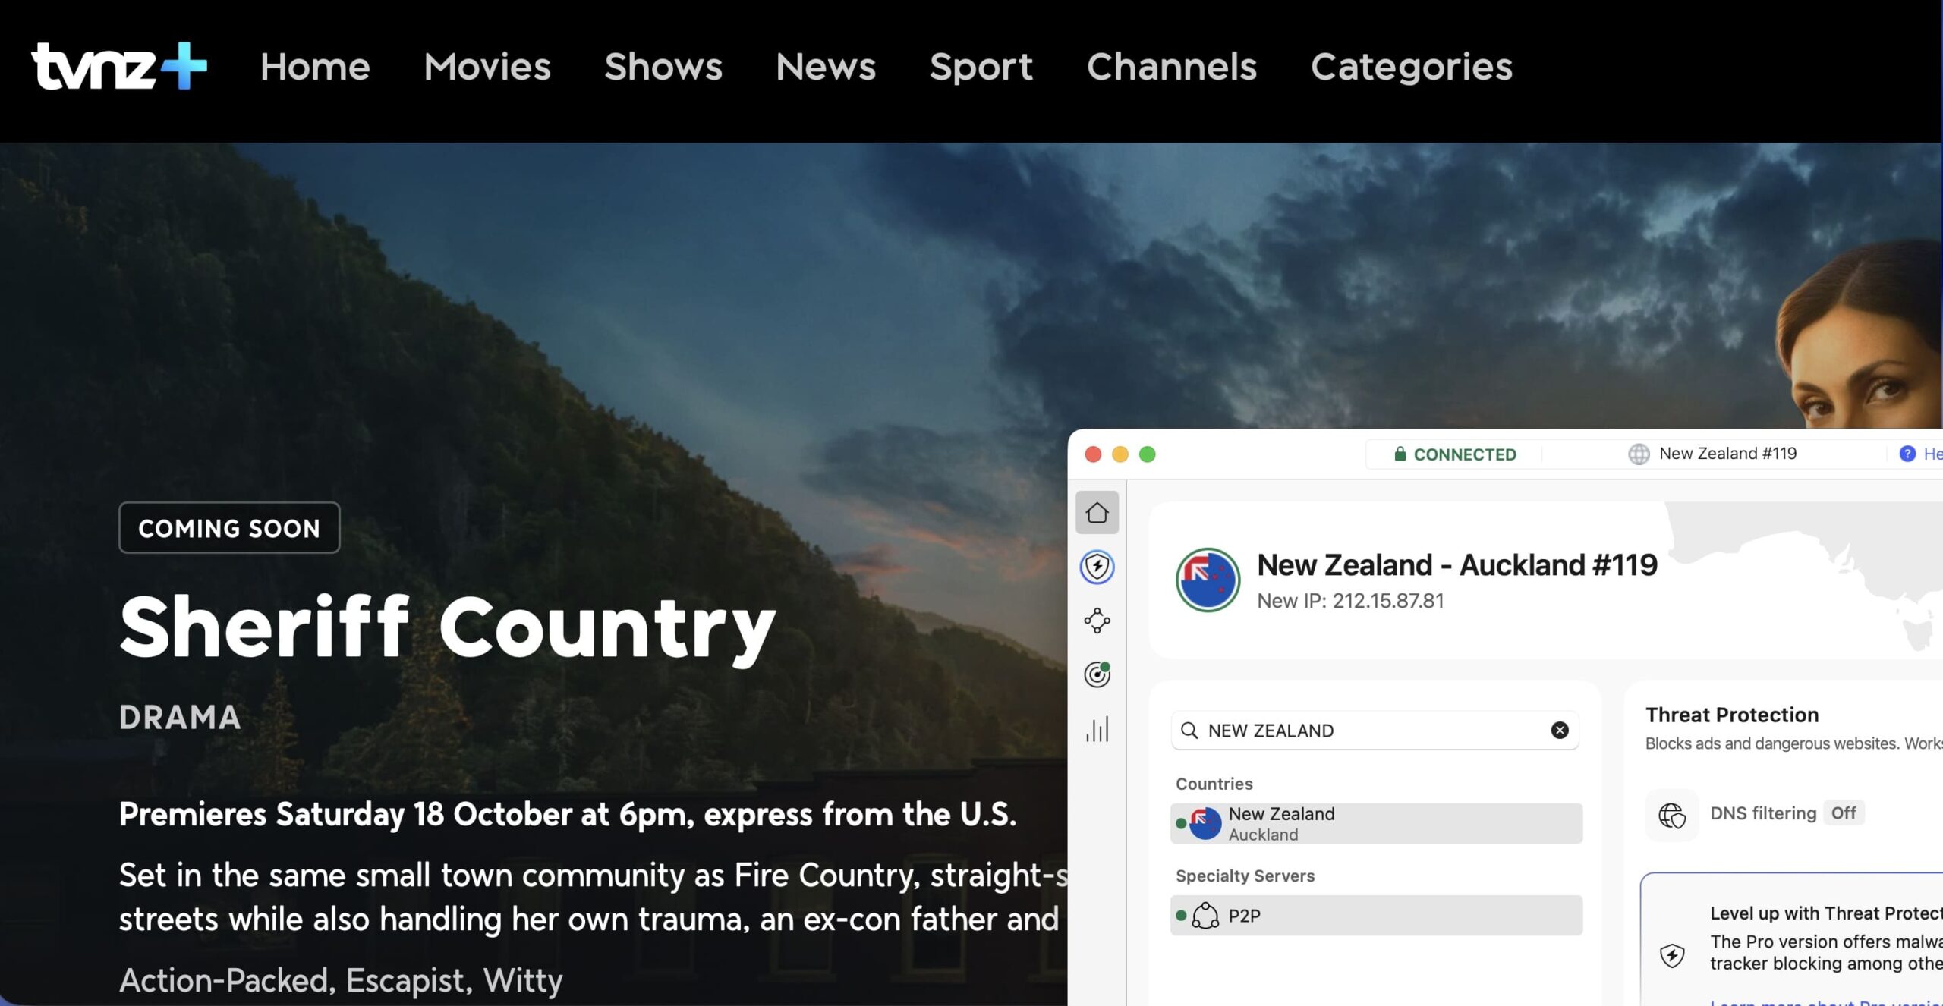Screen dimensions: 1943x1006
Task: Clear the NEW ZEALAND search with the x button
Action: [1557, 730]
